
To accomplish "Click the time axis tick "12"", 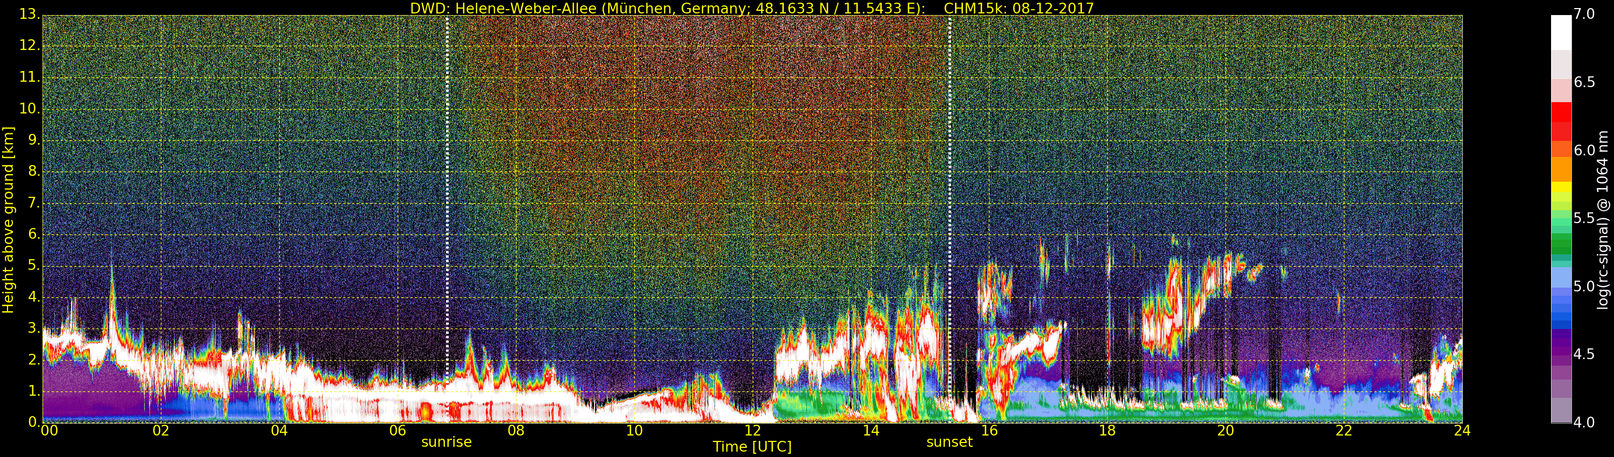I will 753,431.
